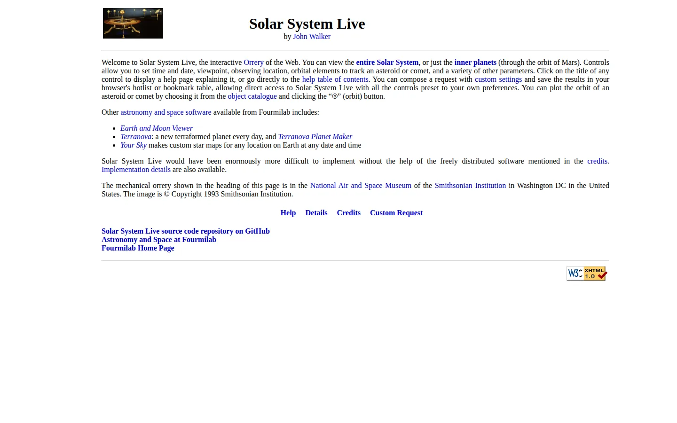The width and height of the screenshot is (677, 423).
Task: Open the custom settings link
Action: click(x=498, y=79)
